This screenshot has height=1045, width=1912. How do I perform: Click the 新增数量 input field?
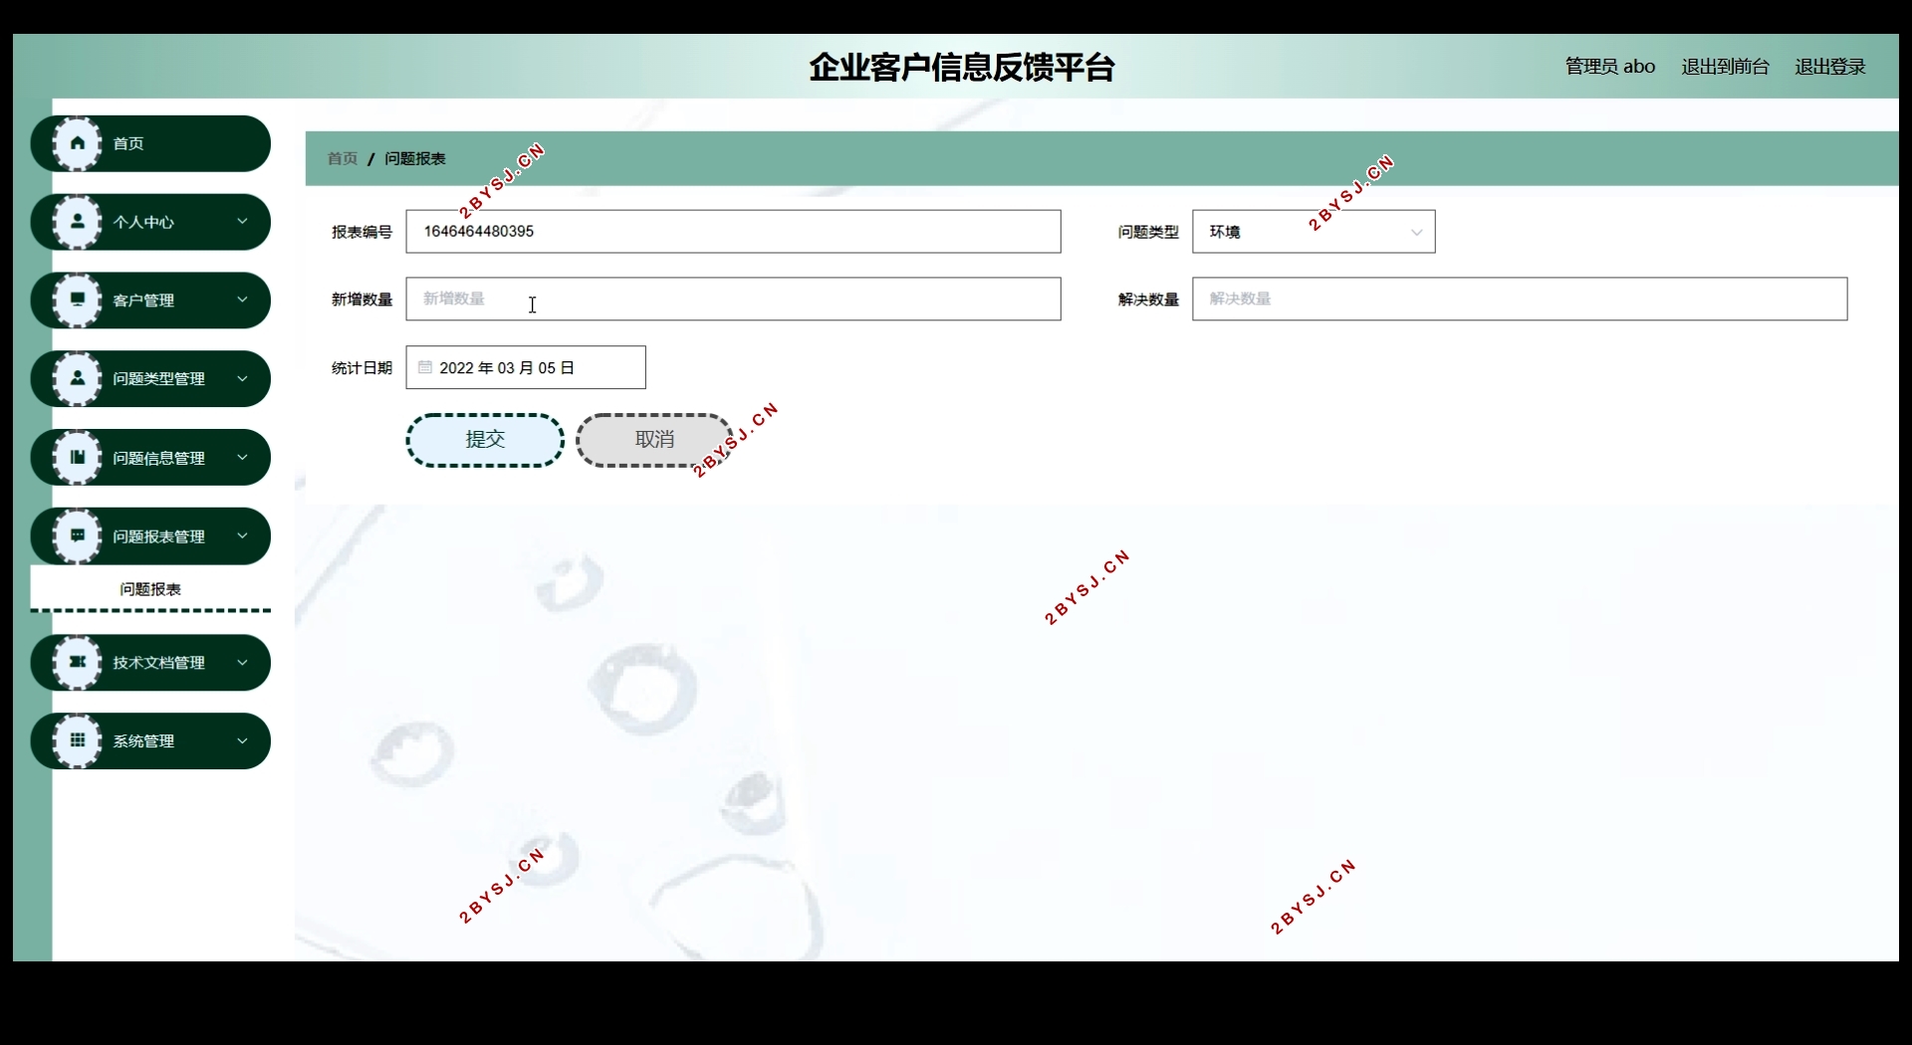tap(733, 299)
